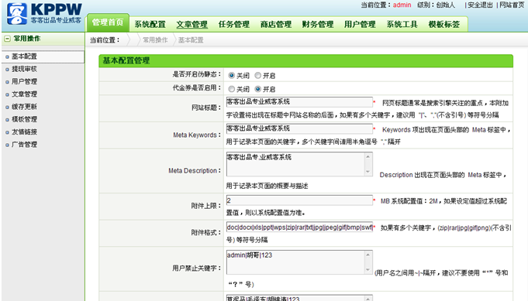Viewport: 528px width, 301px height.
Task: Go to 任务管理 in navigation
Action: tap(234, 24)
